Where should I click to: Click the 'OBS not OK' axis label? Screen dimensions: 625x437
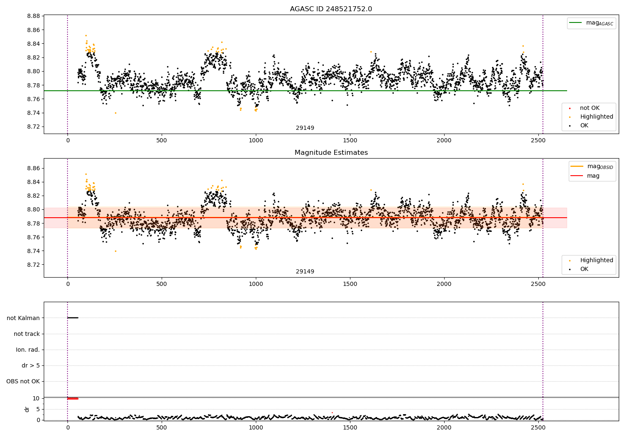click(x=23, y=381)
